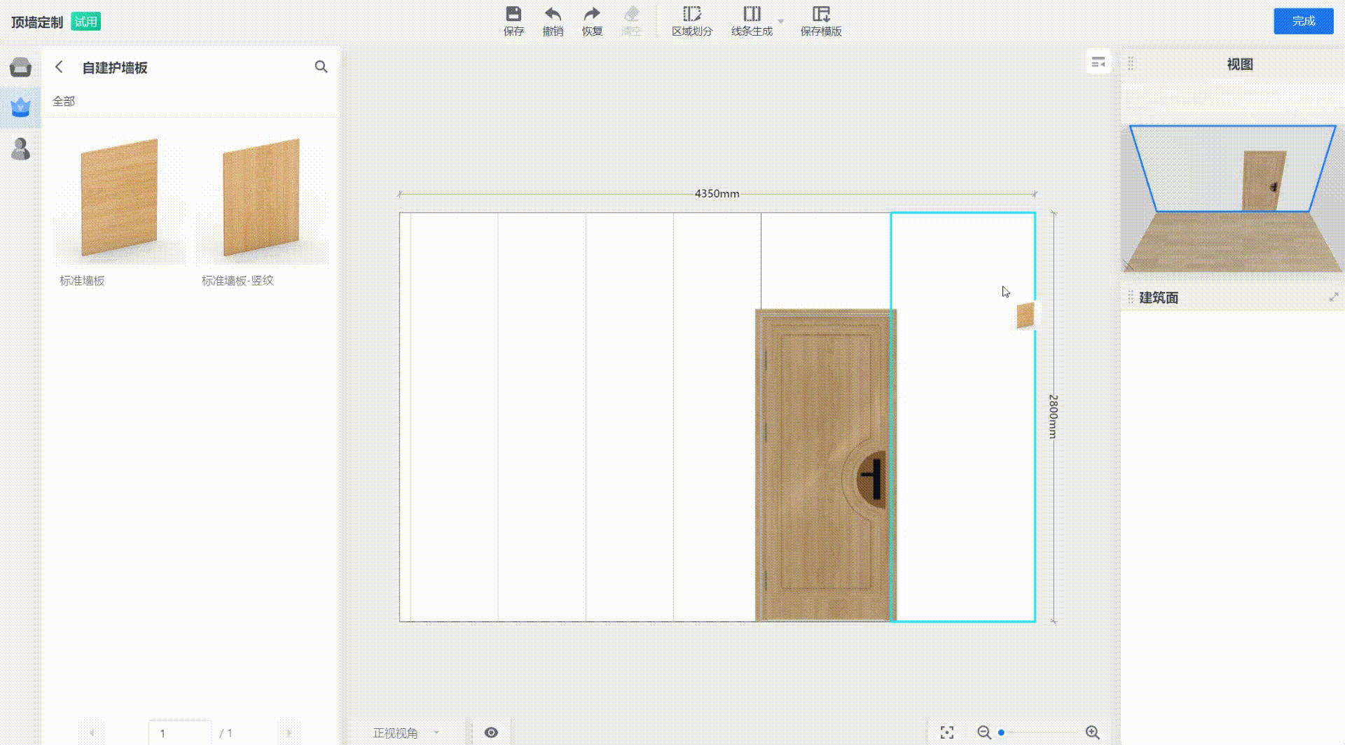
Task: Click the blue 完成 button
Action: pyautogui.click(x=1303, y=21)
